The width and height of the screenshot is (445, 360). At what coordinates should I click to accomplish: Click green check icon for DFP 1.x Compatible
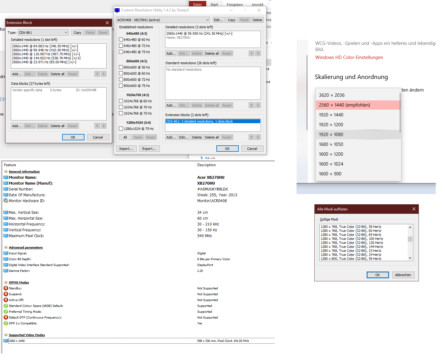6,323
